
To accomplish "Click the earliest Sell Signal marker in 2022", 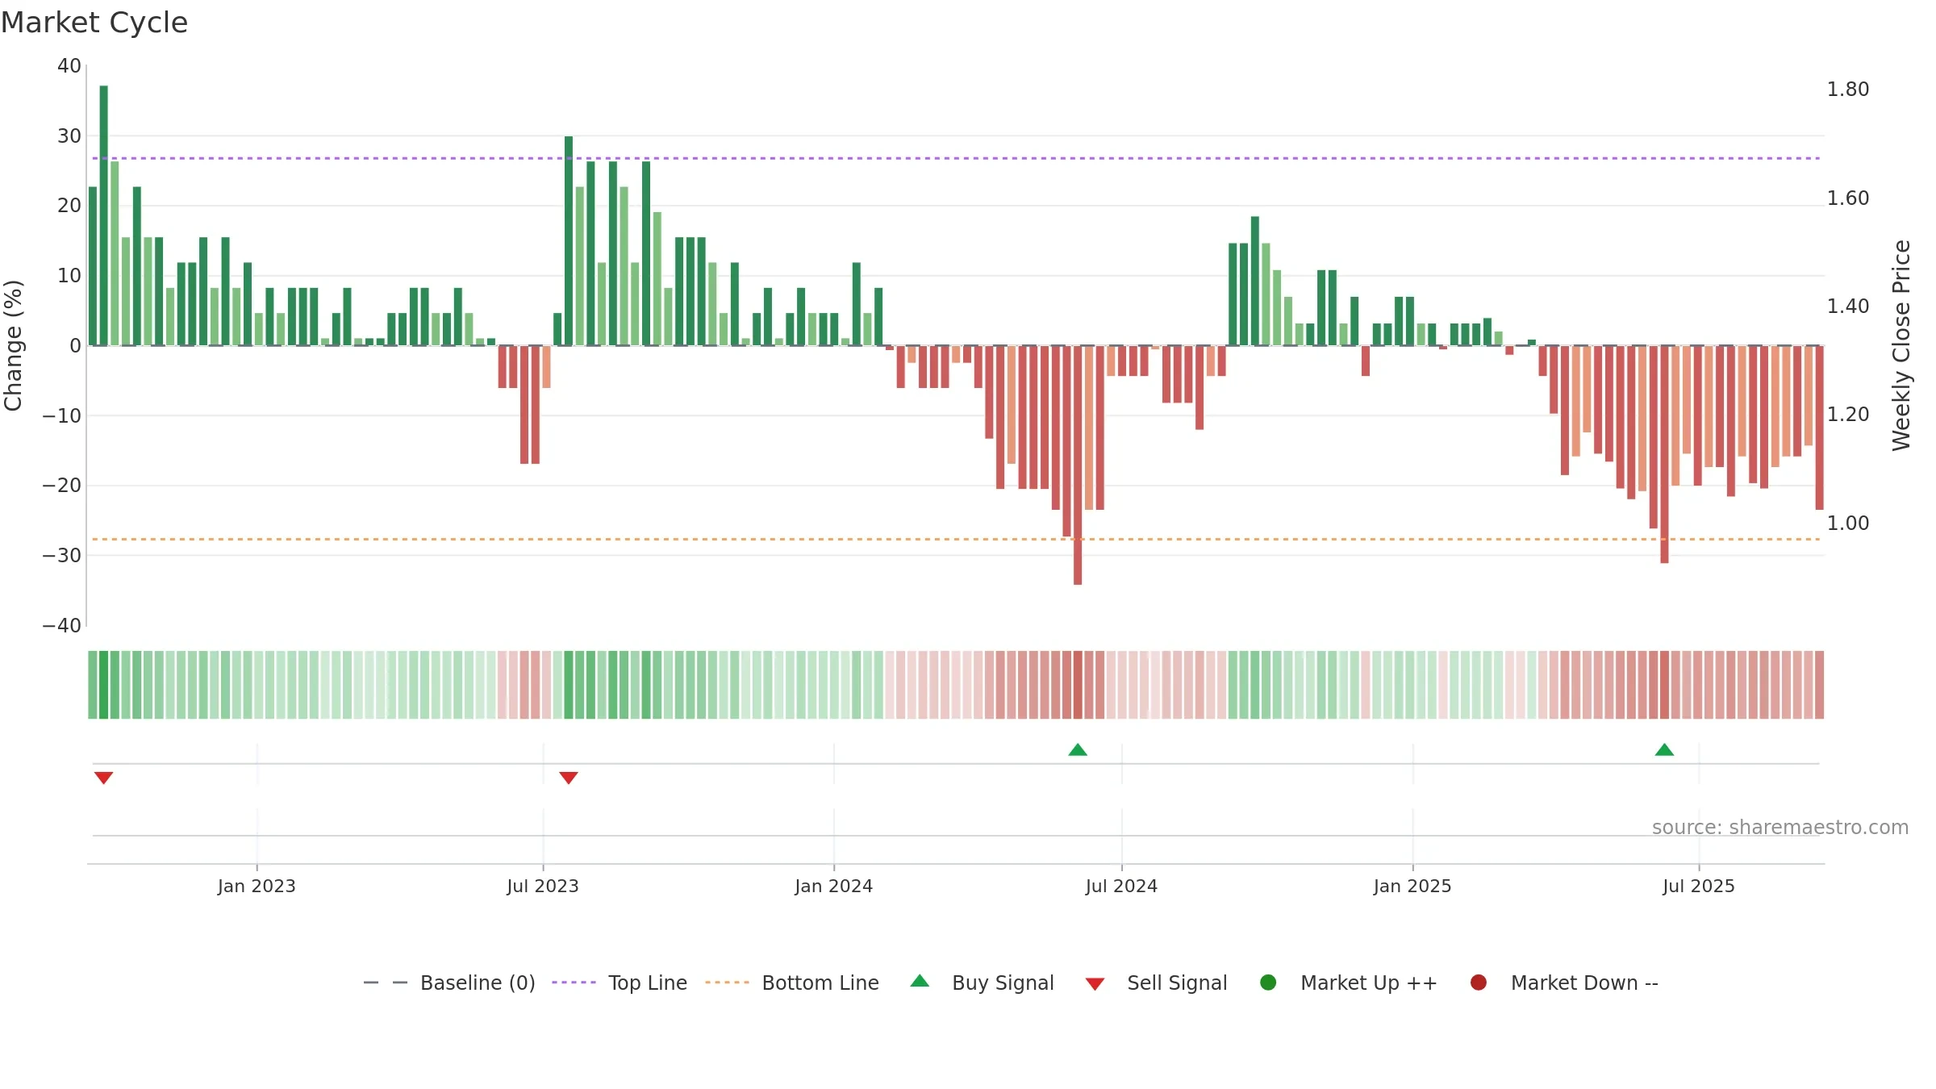I will (x=103, y=778).
